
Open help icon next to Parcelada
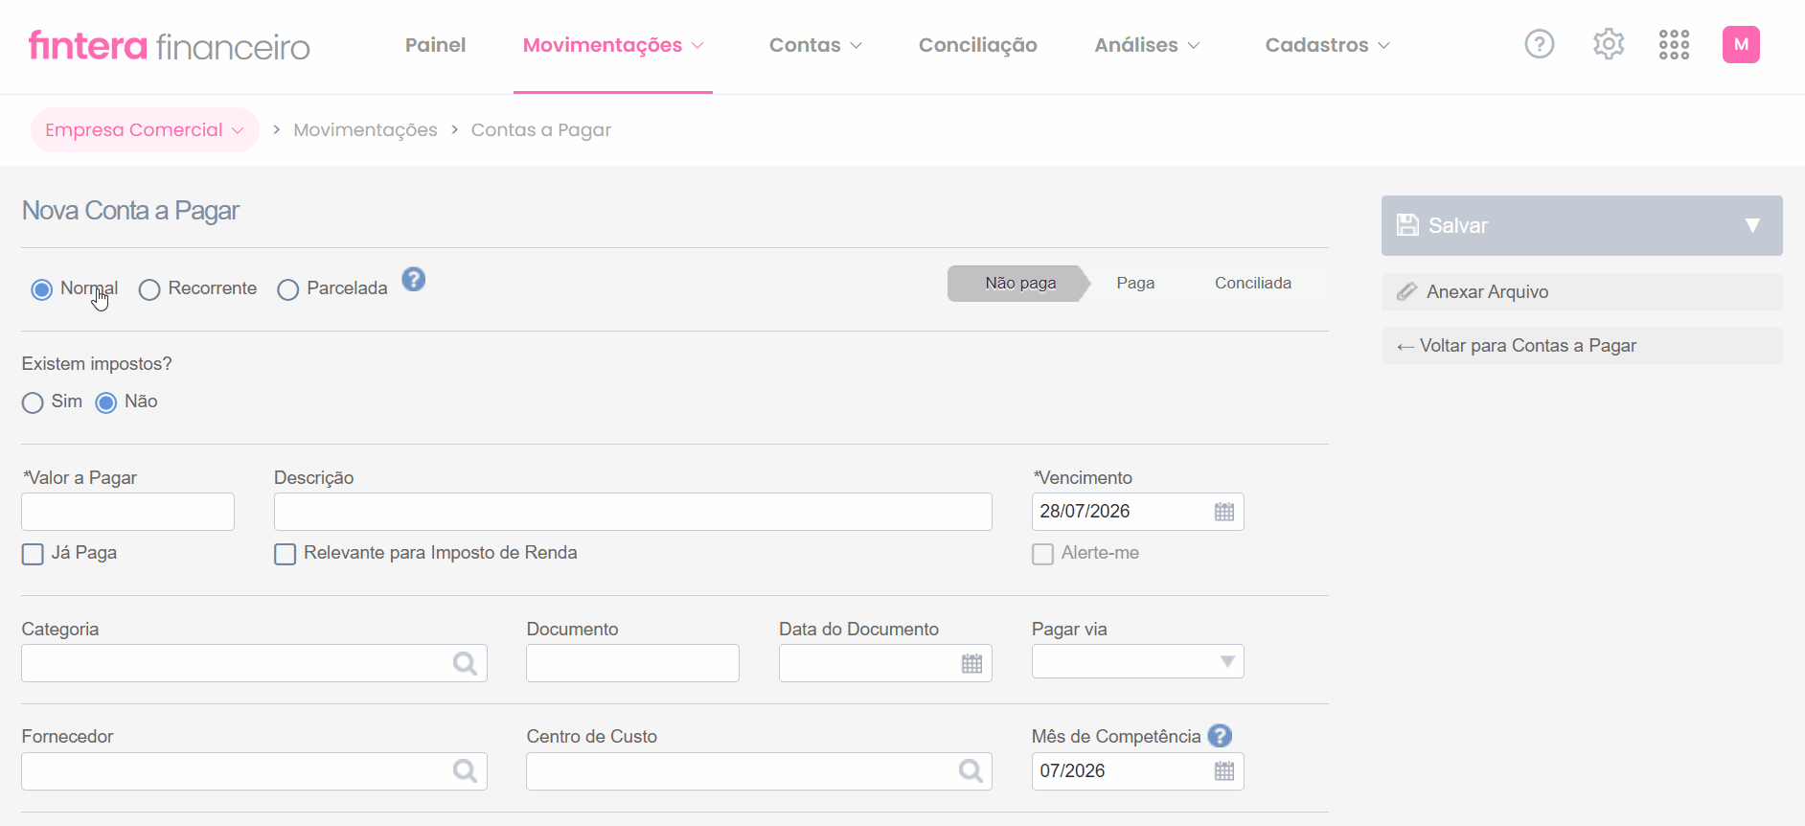[413, 279]
